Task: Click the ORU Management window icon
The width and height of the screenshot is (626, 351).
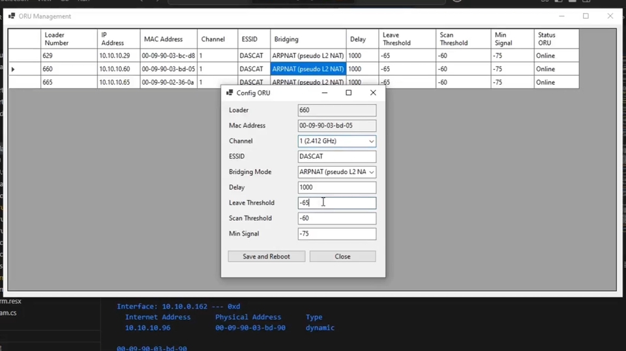Action: point(12,16)
